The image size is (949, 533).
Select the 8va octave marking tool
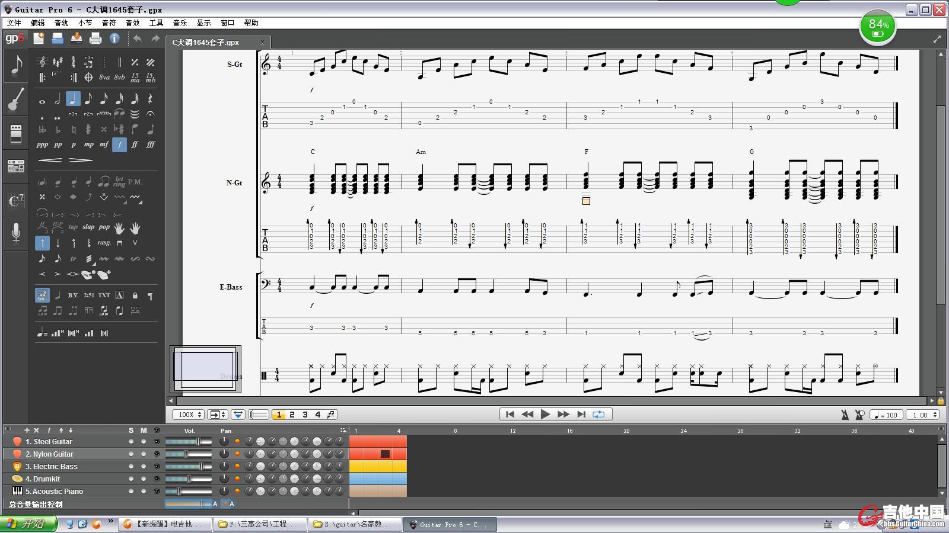104,77
